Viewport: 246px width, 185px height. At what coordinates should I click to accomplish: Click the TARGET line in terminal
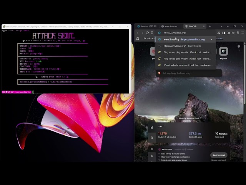click(40, 46)
